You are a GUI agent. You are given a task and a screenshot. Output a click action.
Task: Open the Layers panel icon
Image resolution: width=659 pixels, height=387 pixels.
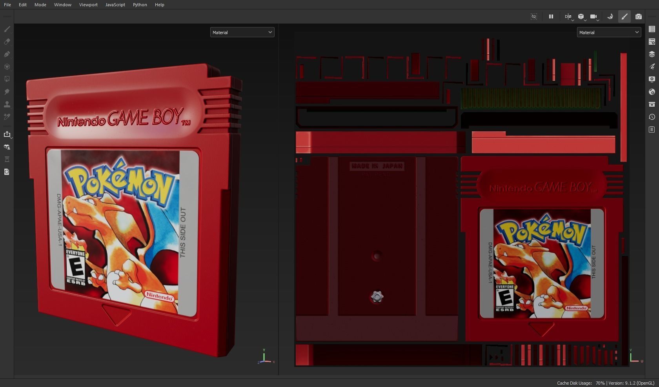[652, 54]
